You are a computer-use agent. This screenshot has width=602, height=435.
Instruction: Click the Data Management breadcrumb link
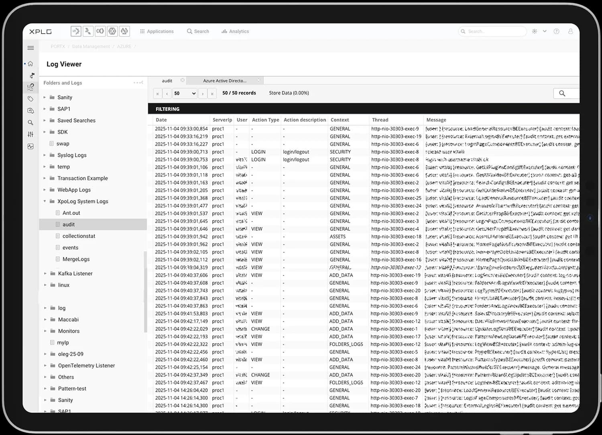pyautogui.click(x=91, y=47)
